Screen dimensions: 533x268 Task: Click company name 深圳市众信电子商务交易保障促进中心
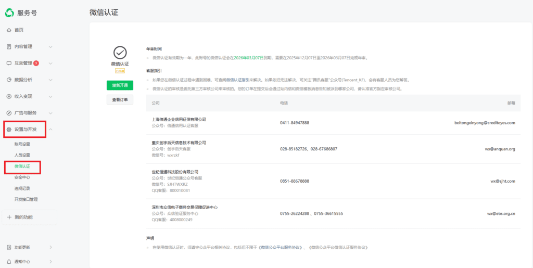point(185,207)
